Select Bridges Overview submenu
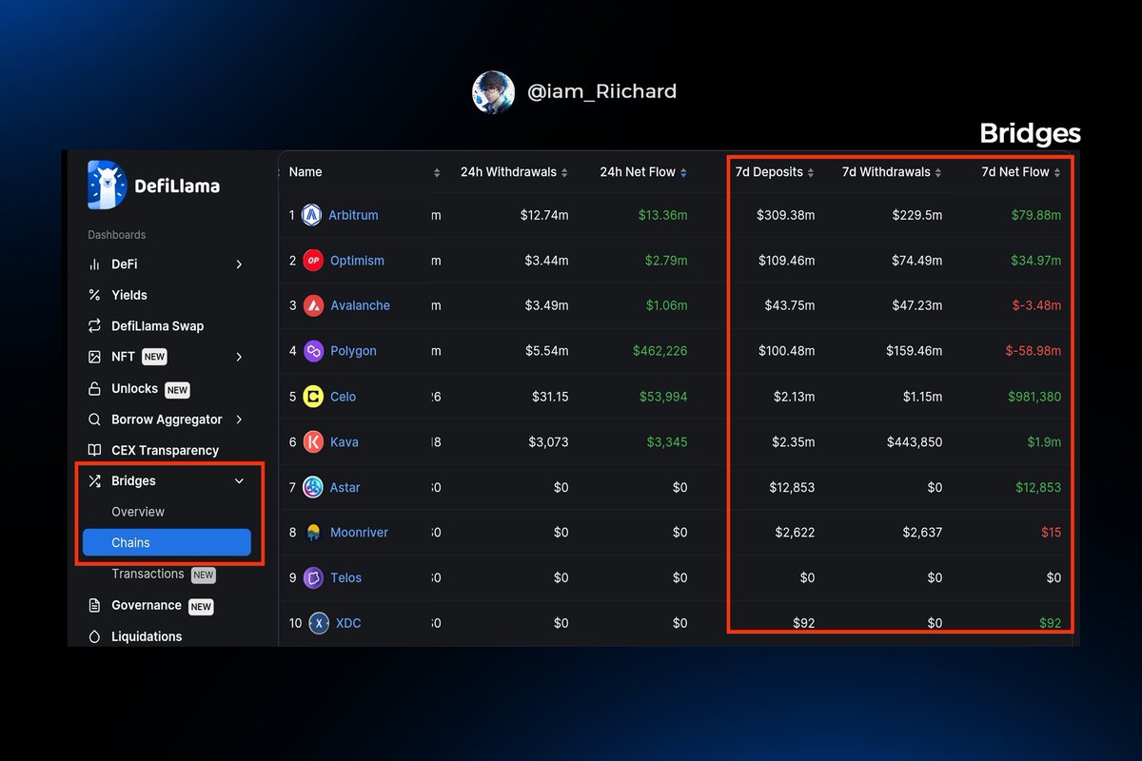 coord(138,512)
